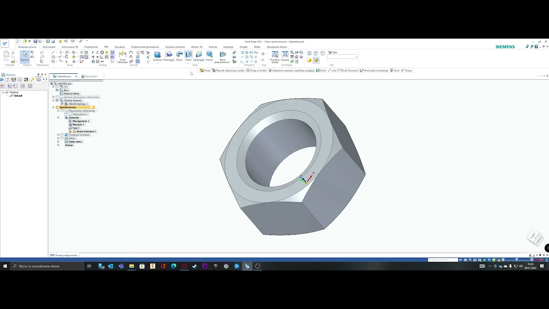Select the Faza 1 chamfer feature
The height and width of the screenshot is (309, 549).
point(76,128)
